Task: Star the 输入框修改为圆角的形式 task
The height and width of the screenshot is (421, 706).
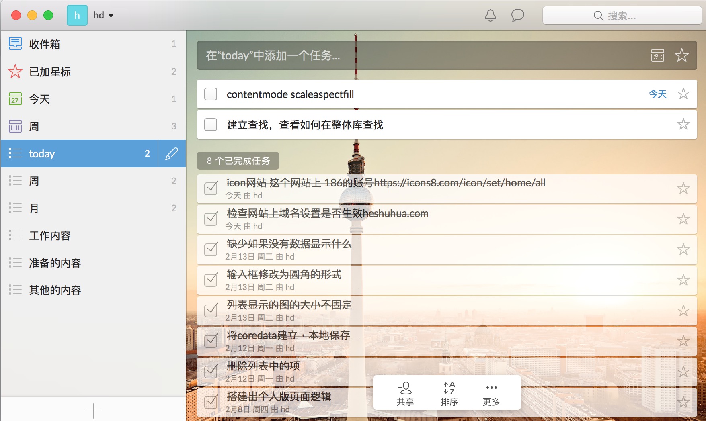Action: point(683,280)
